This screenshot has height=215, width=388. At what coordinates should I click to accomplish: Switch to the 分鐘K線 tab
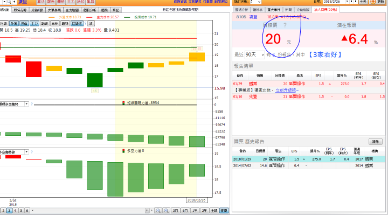tap(37, 10)
